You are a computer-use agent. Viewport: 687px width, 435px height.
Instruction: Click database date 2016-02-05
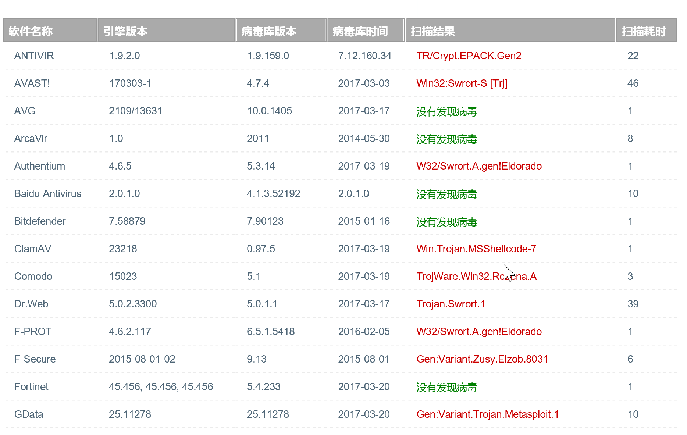[364, 332]
